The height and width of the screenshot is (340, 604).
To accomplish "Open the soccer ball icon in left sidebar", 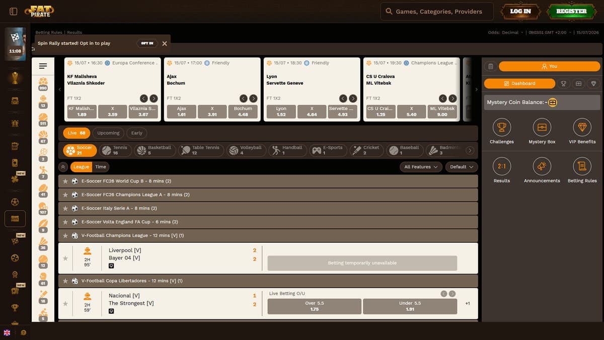I will (x=15, y=202).
